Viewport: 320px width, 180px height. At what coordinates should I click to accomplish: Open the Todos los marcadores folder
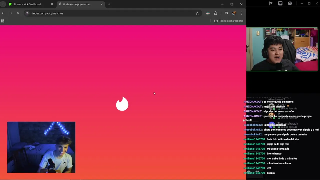pyautogui.click(x=229, y=21)
